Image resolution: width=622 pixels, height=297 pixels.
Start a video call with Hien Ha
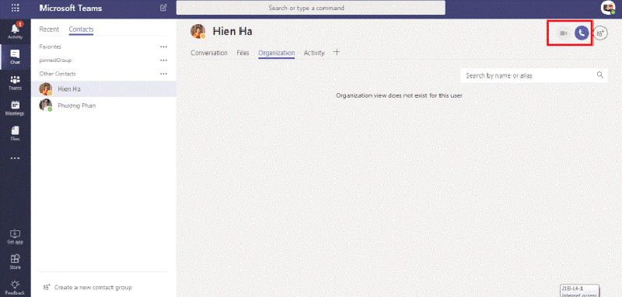coord(563,33)
